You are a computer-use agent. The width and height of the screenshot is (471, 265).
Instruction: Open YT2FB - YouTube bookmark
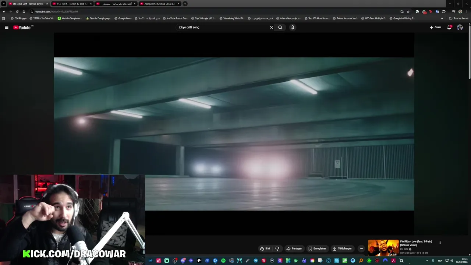(x=42, y=18)
